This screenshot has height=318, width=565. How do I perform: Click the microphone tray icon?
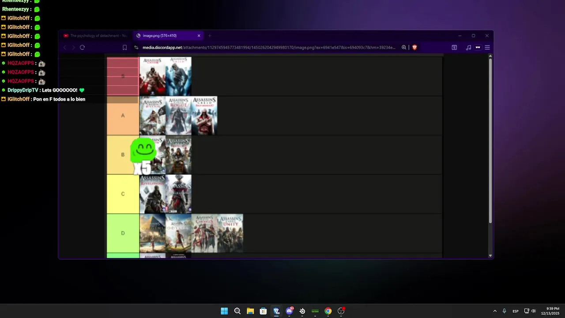tap(504, 311)
